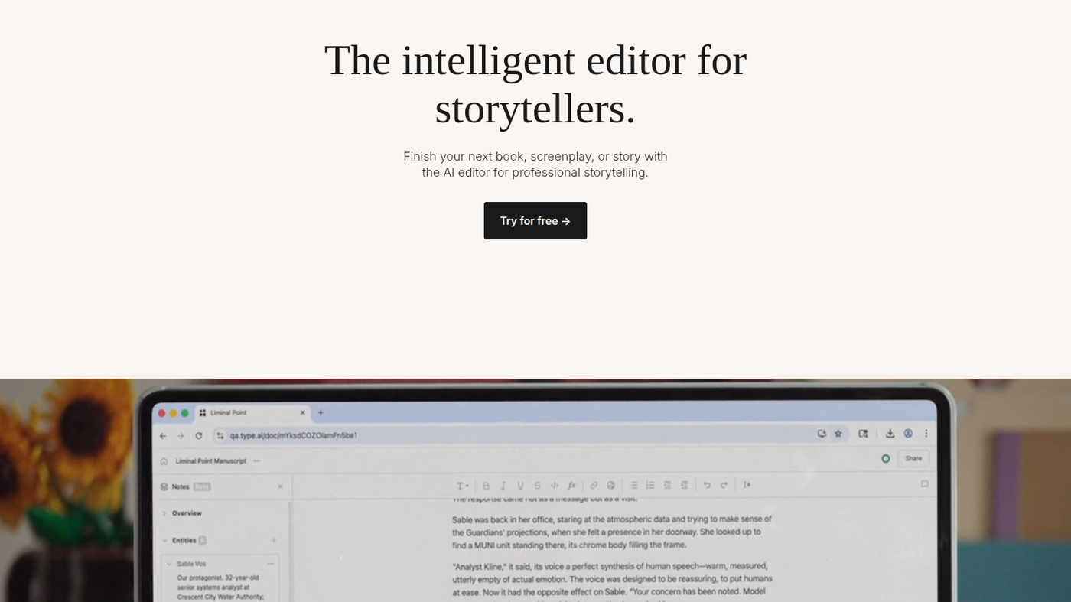Viewport: 1071px width, 602px height.
Task: Click the numbered list icon
Action: (x=650, y=486)
